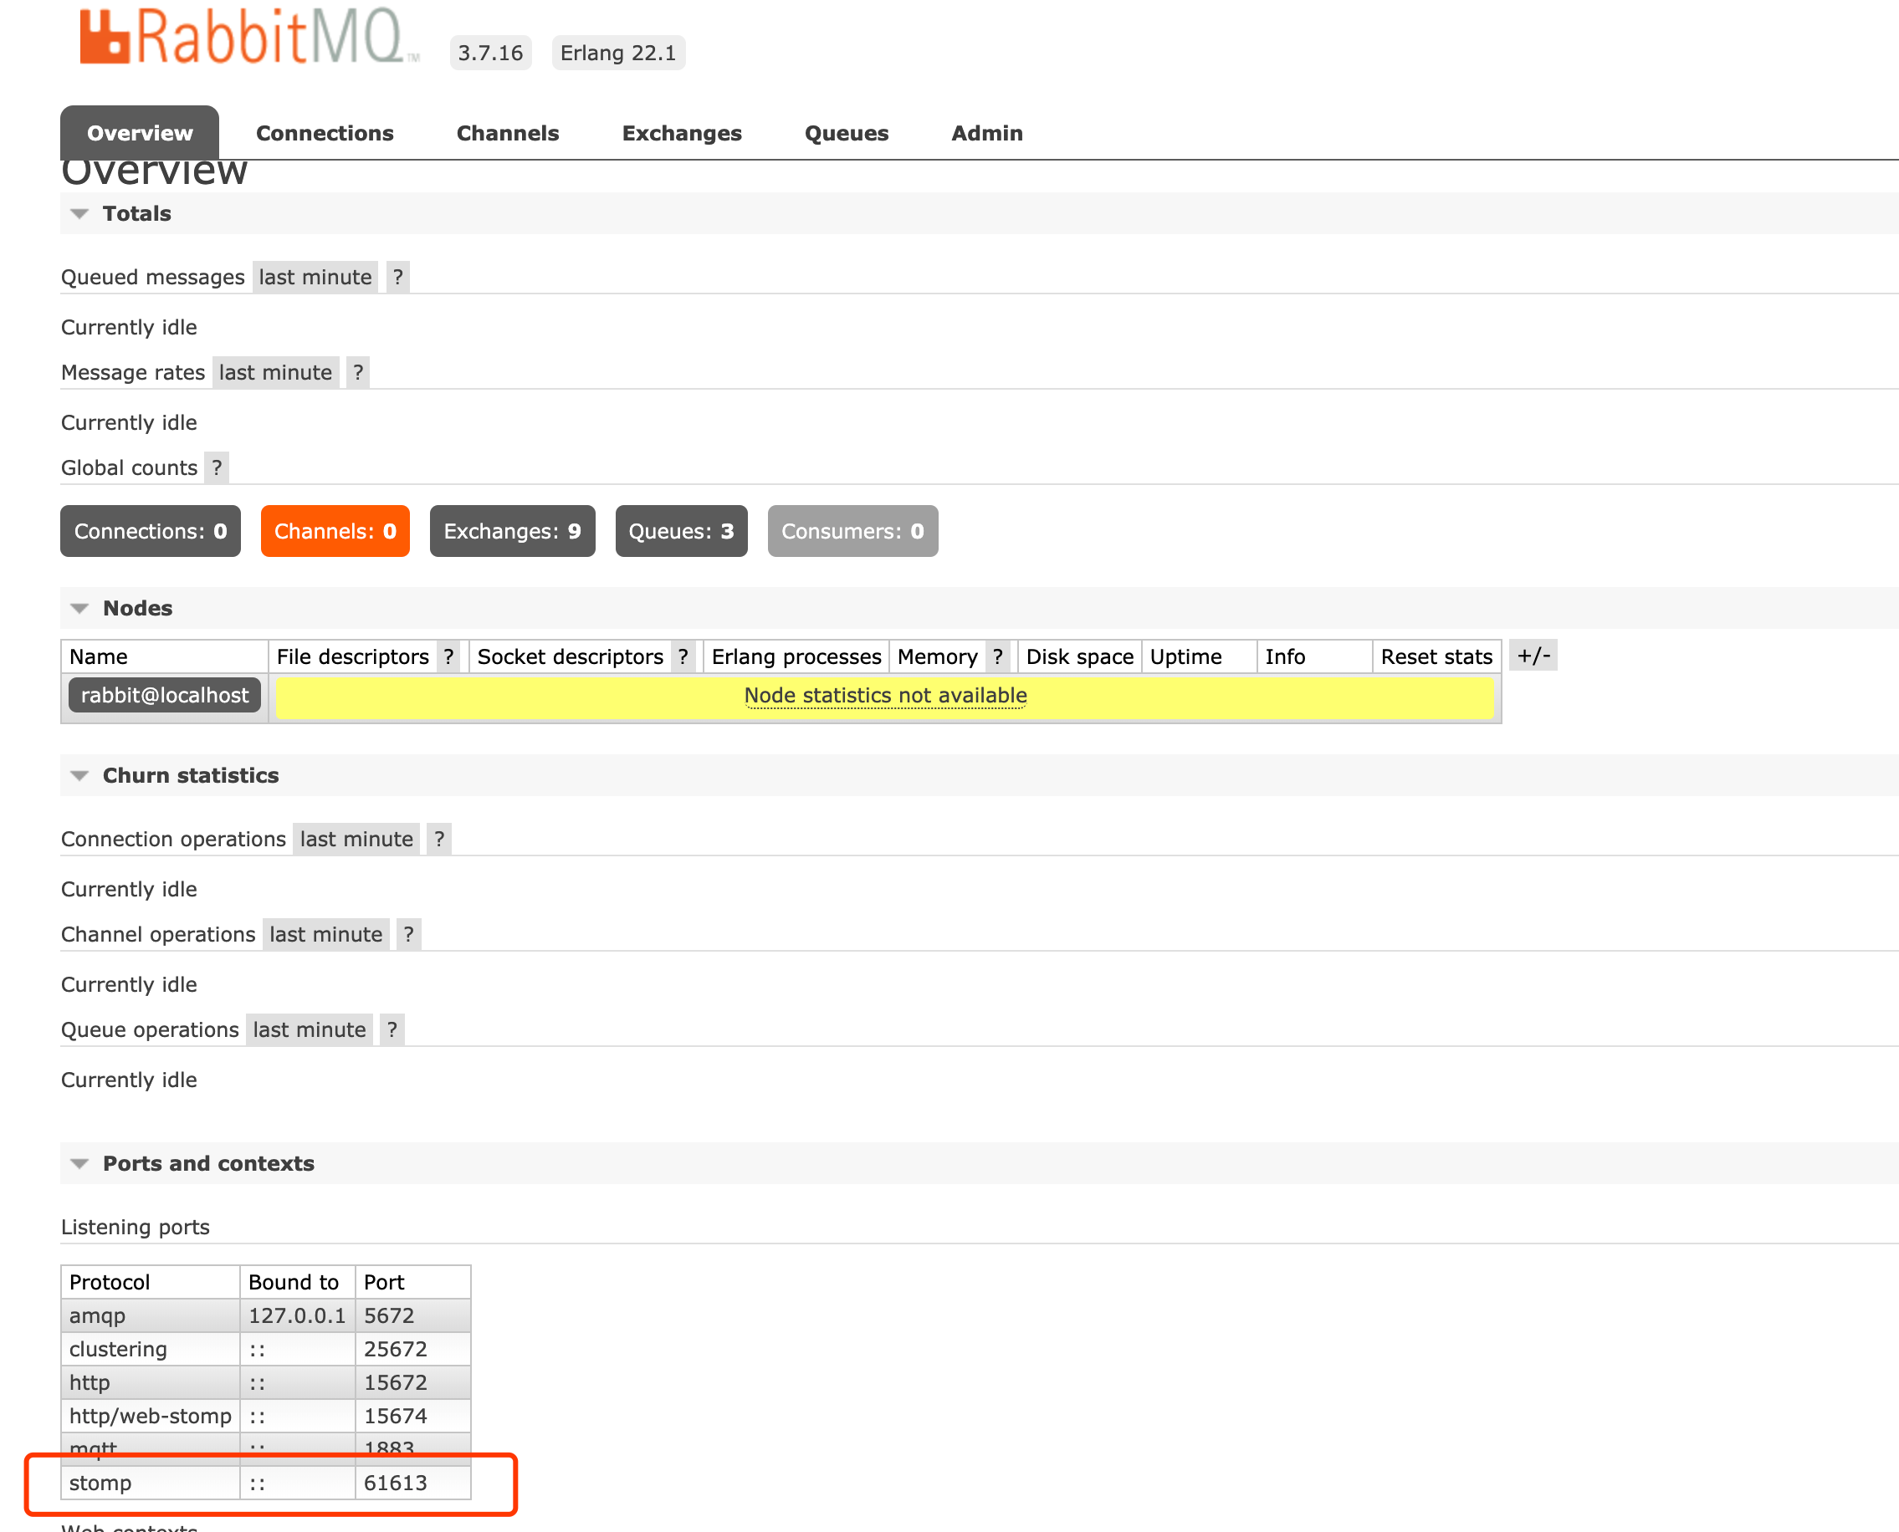Switch to the Exchanges tab

click(682, 133)
